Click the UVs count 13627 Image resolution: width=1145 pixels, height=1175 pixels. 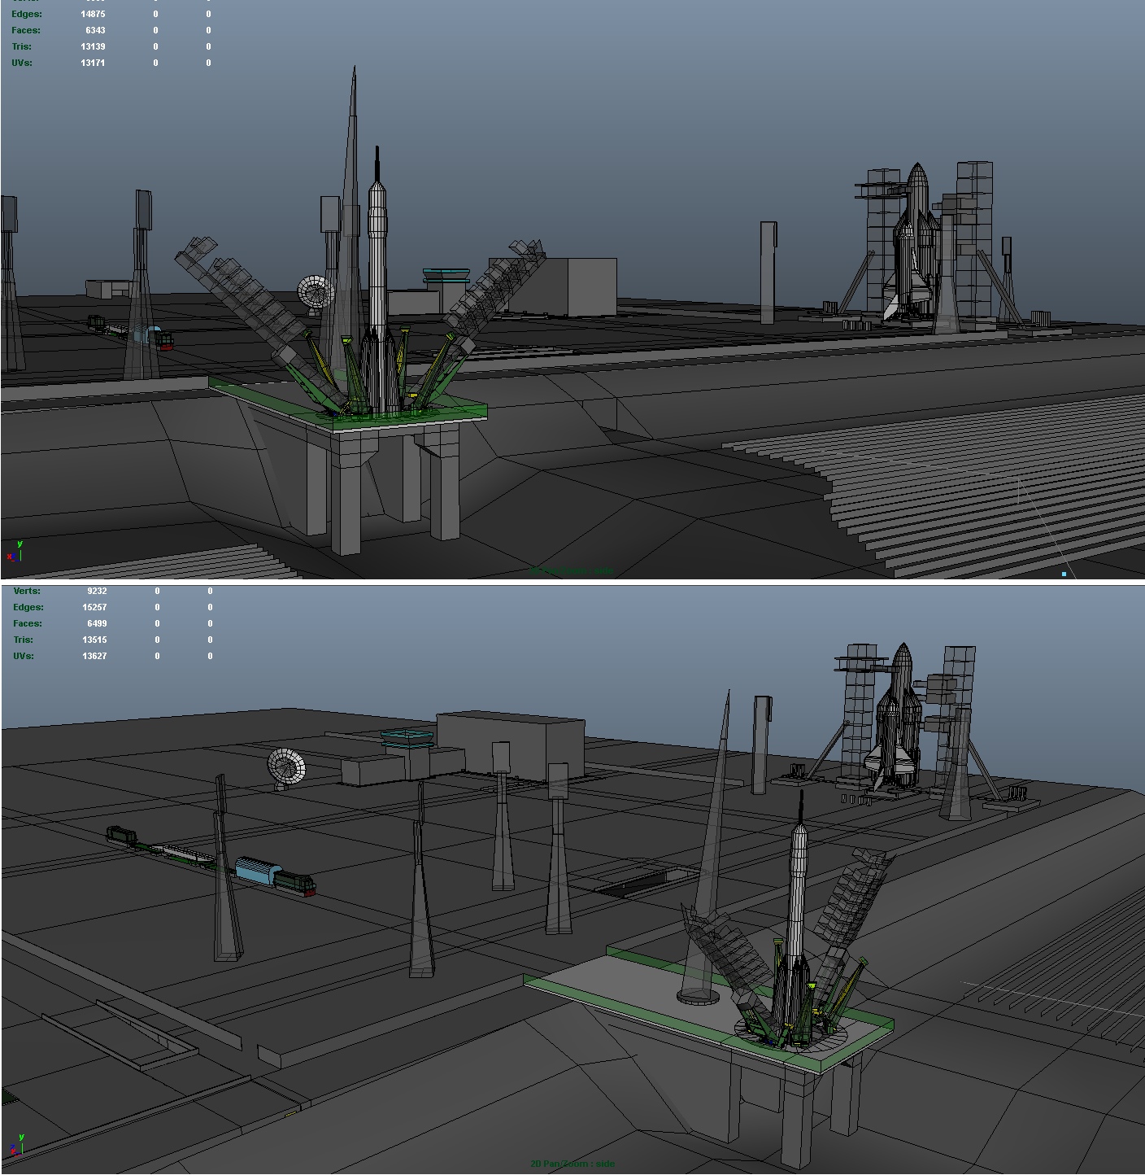pyautogui.click(x=94, y=656)
